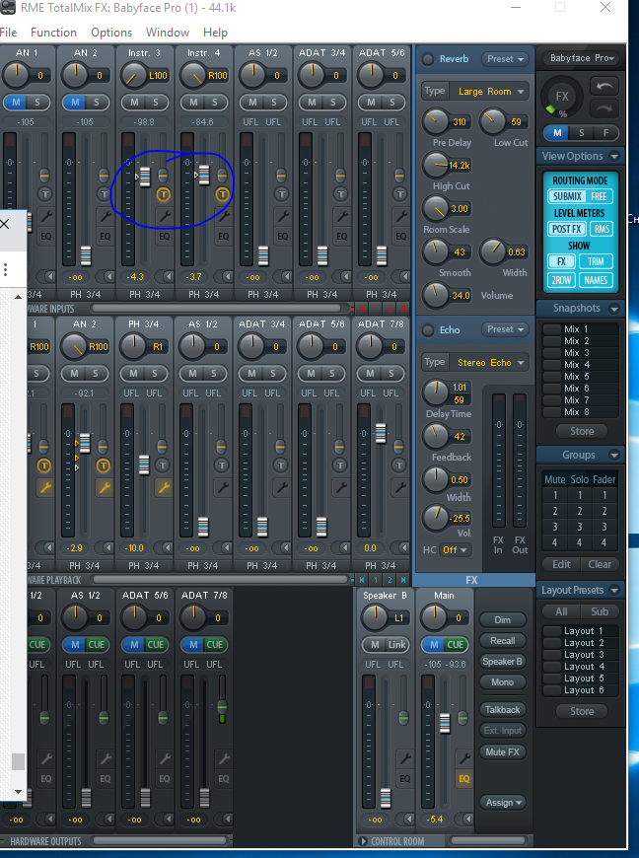Click the Edit button in Groups
639x858 pixels.
pyautogui.click(x=561, y=564)
